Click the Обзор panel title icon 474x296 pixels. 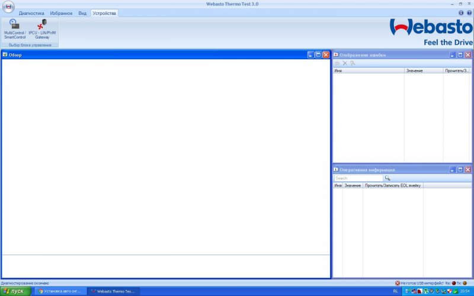[x=5, y=54]
